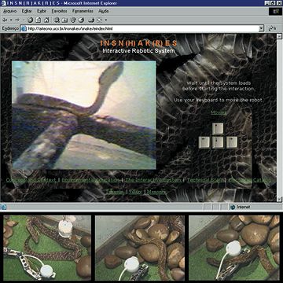Stop loading with the Stop icon
This screenshot has height=283, width=283.
point(30,20)
